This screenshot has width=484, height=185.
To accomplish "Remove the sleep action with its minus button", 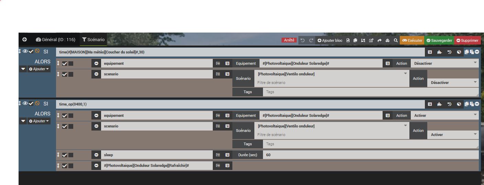I will 96,155.
